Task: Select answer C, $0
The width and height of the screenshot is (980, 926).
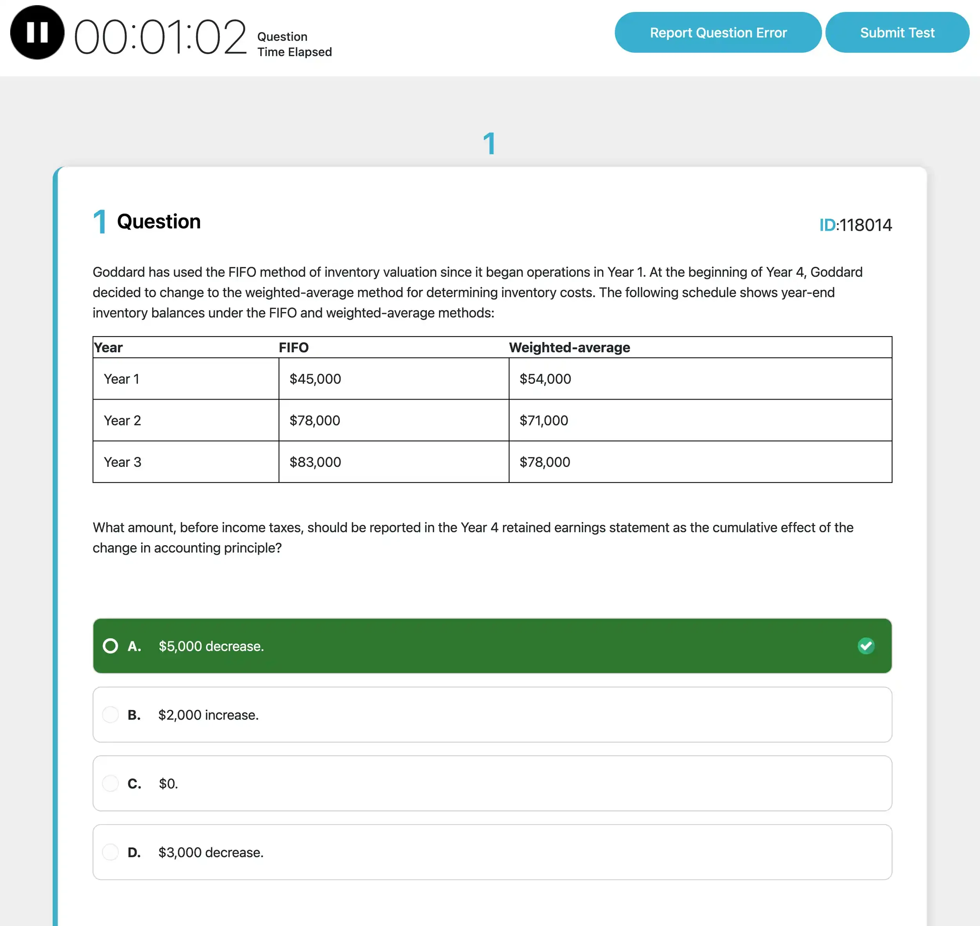Action: [x=167, y=783]
